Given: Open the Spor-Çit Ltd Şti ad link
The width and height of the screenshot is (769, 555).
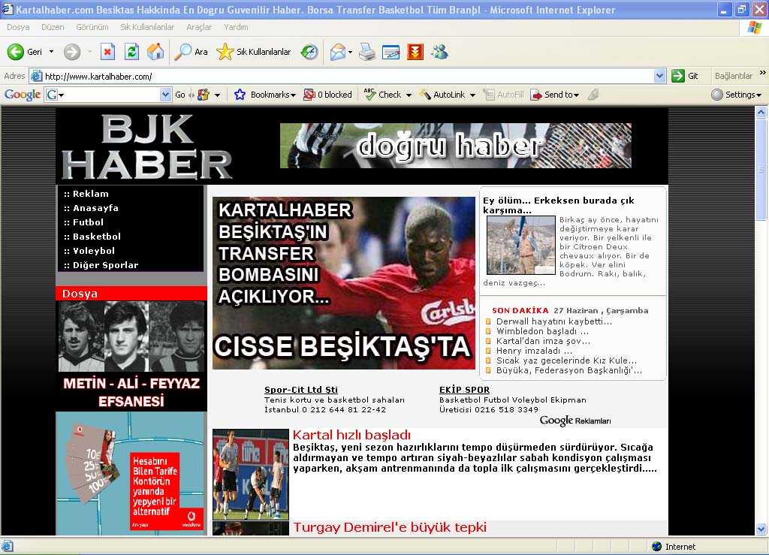Looking at the screenshot, I should (x=301, y=390).
